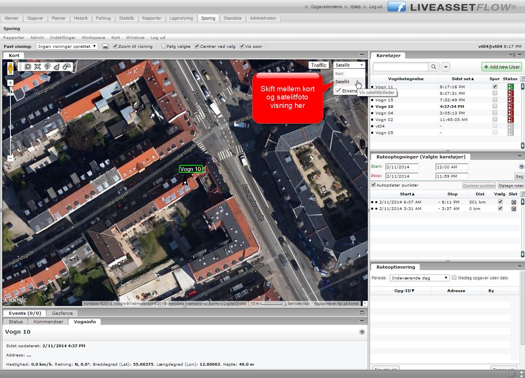Enable Følg valgte checkbox
This screenshot has height=378, width=525.
click(164, 46)
